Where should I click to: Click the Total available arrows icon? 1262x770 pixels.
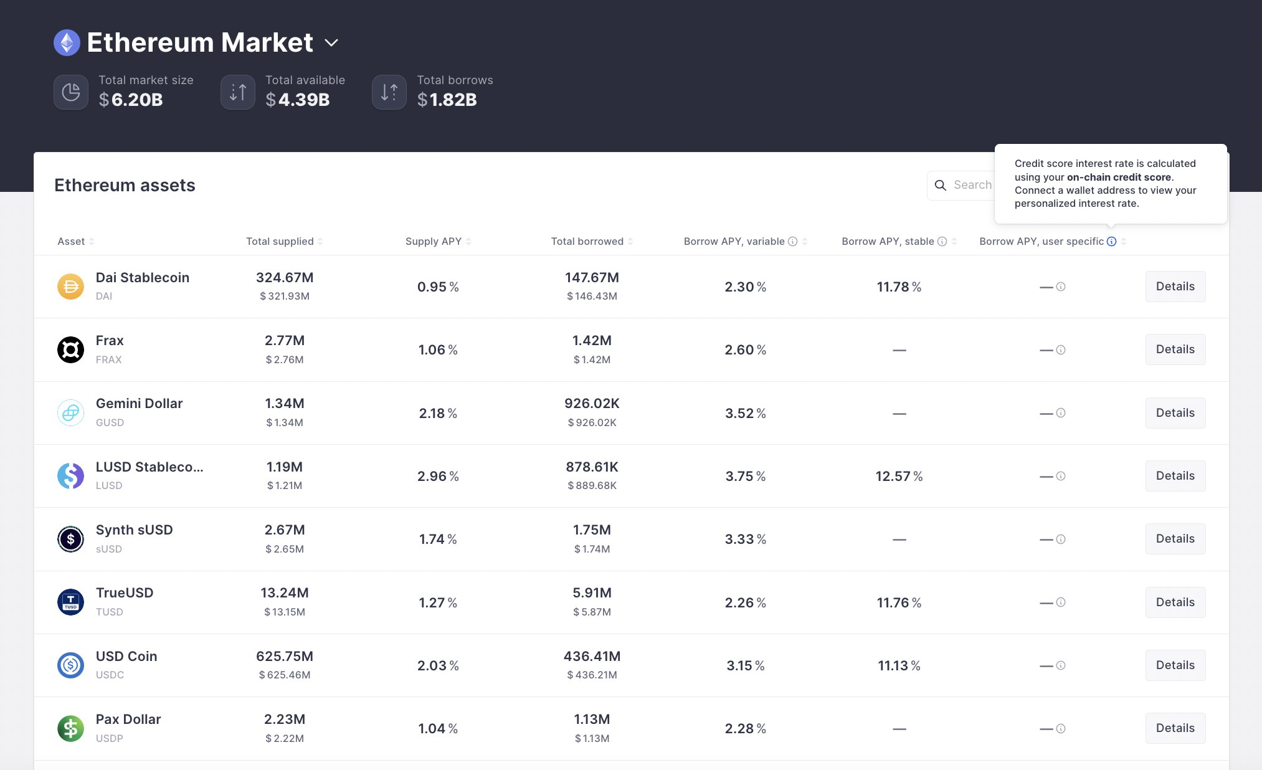click(238, 92)
